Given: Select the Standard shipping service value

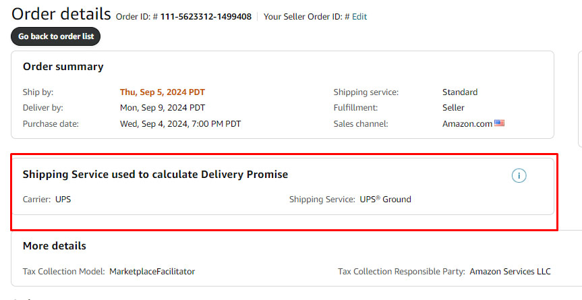Looking at the screenshot, I should 460,92.
